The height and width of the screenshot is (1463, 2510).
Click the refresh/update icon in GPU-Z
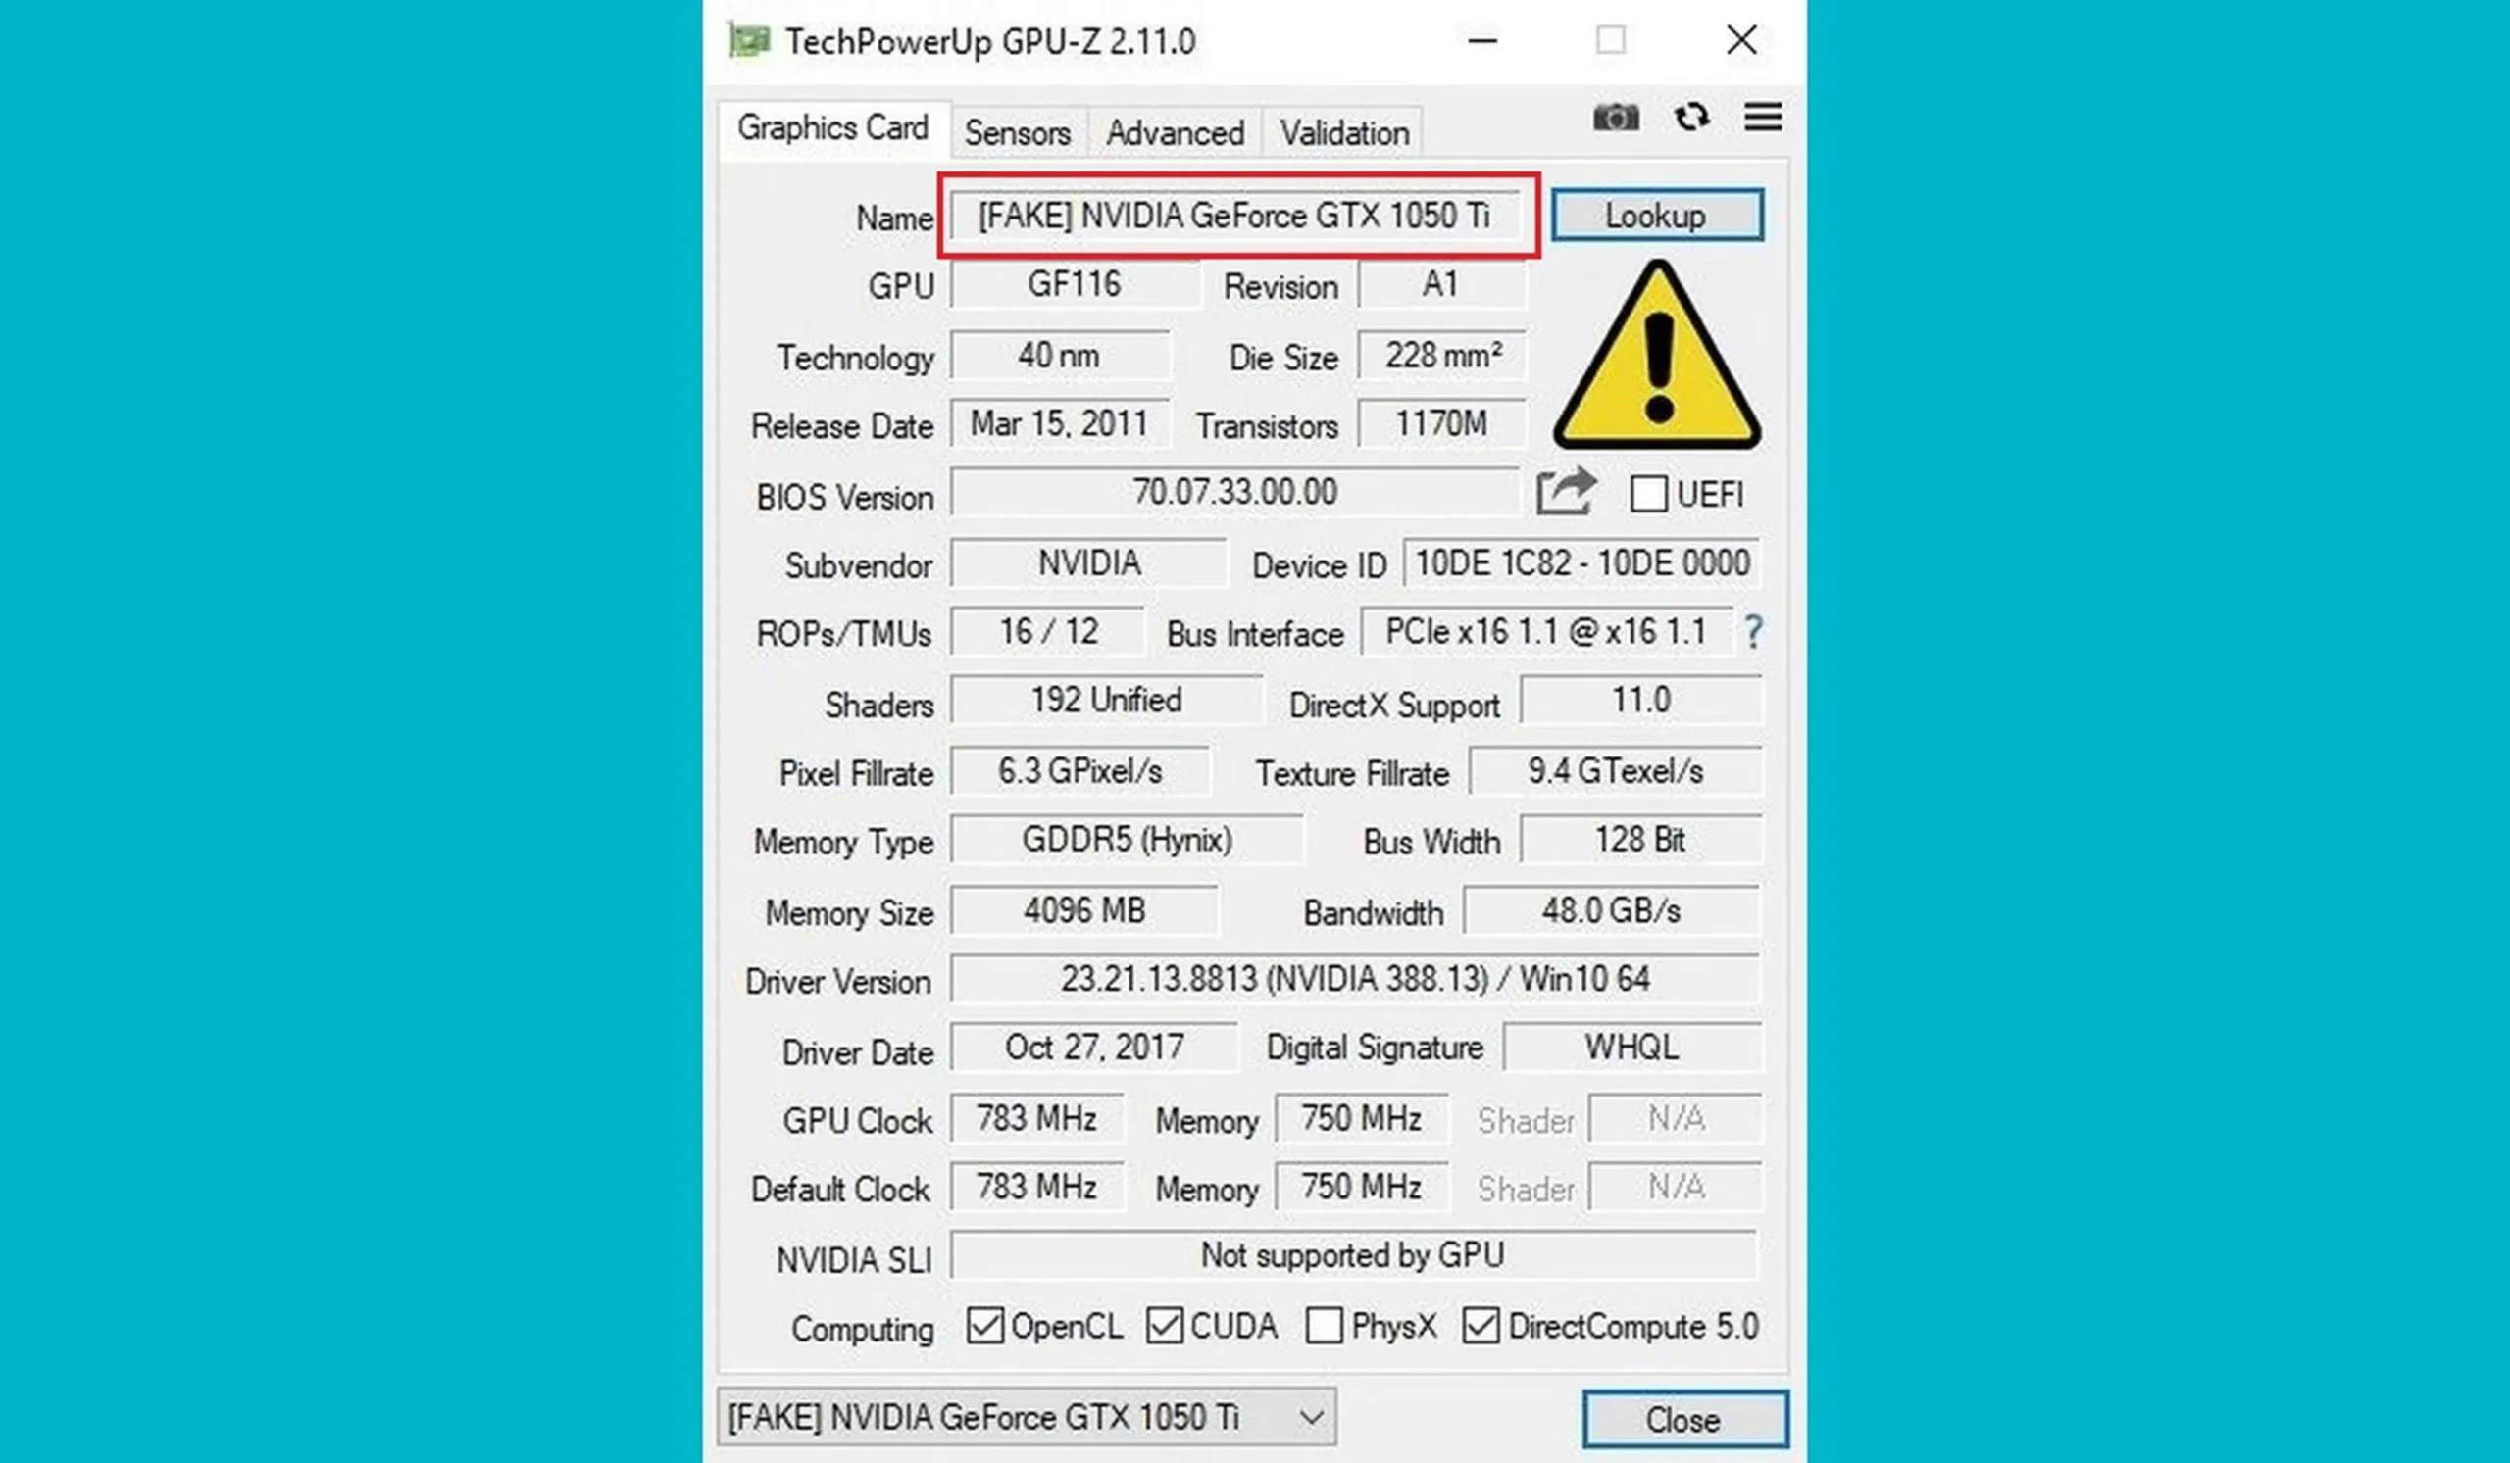[x=1687, y=117]
